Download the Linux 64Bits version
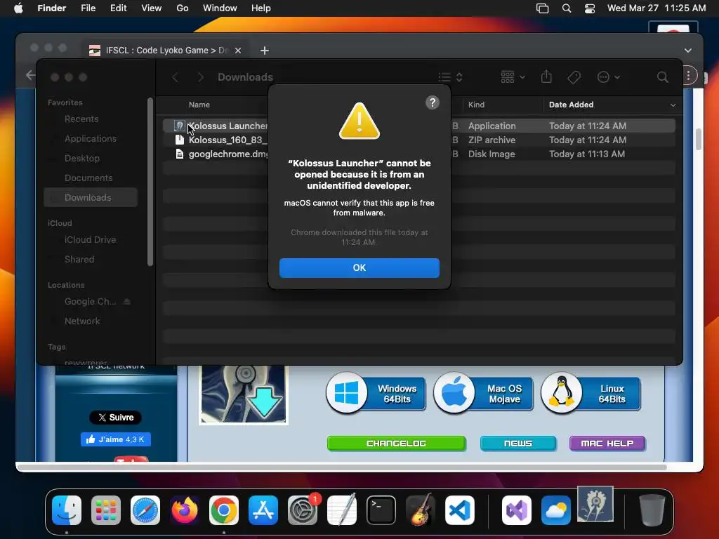 click(591, 393)
